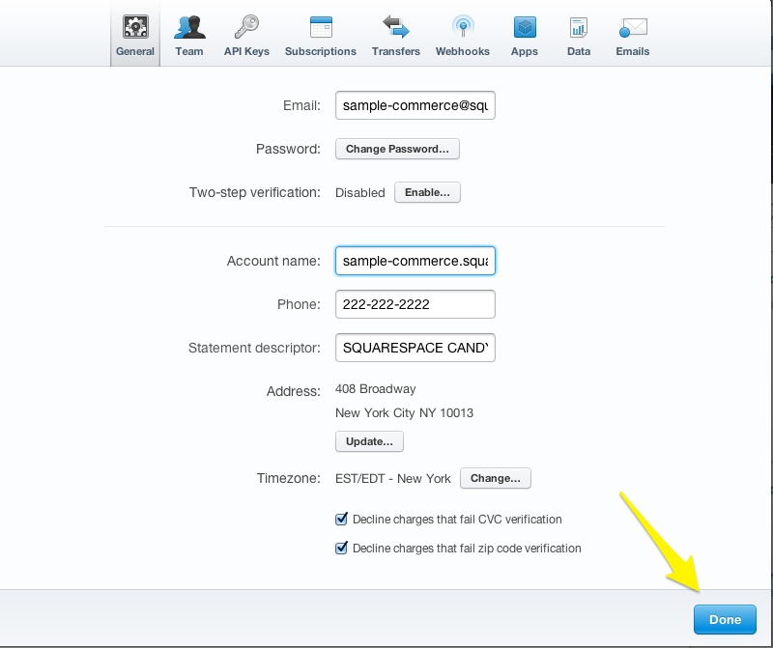Select the Apps cube icon
The image size is (773, 648).
click(525, 27)
